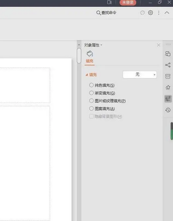
Task: Open the history clock sidebar icon
Action: [168, 110]
